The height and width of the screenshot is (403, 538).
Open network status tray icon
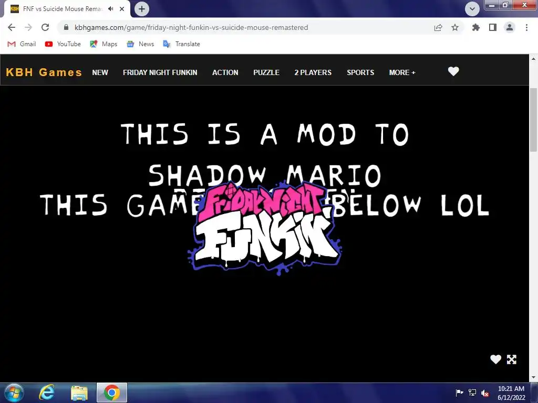(472, 393)
